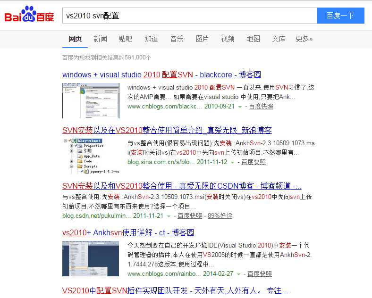This screenshot has width=372, height=298.
Task: Open the blog.csdn.net/pukuimin... URL
Action: click(x=97, y=216)
